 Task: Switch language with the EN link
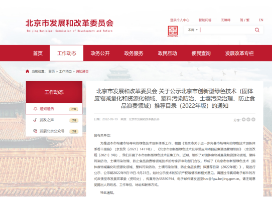261,20
